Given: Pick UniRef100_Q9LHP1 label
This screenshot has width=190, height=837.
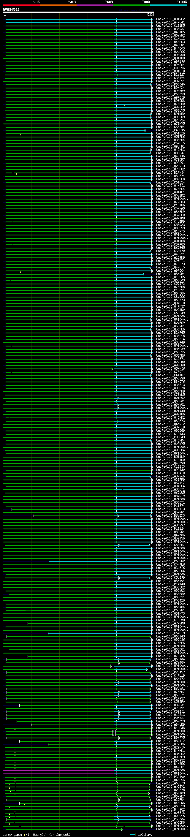Looking at the screenshot, I should (x=170, y=147).
